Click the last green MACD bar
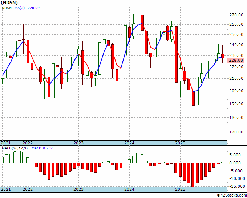 (223, 162)
